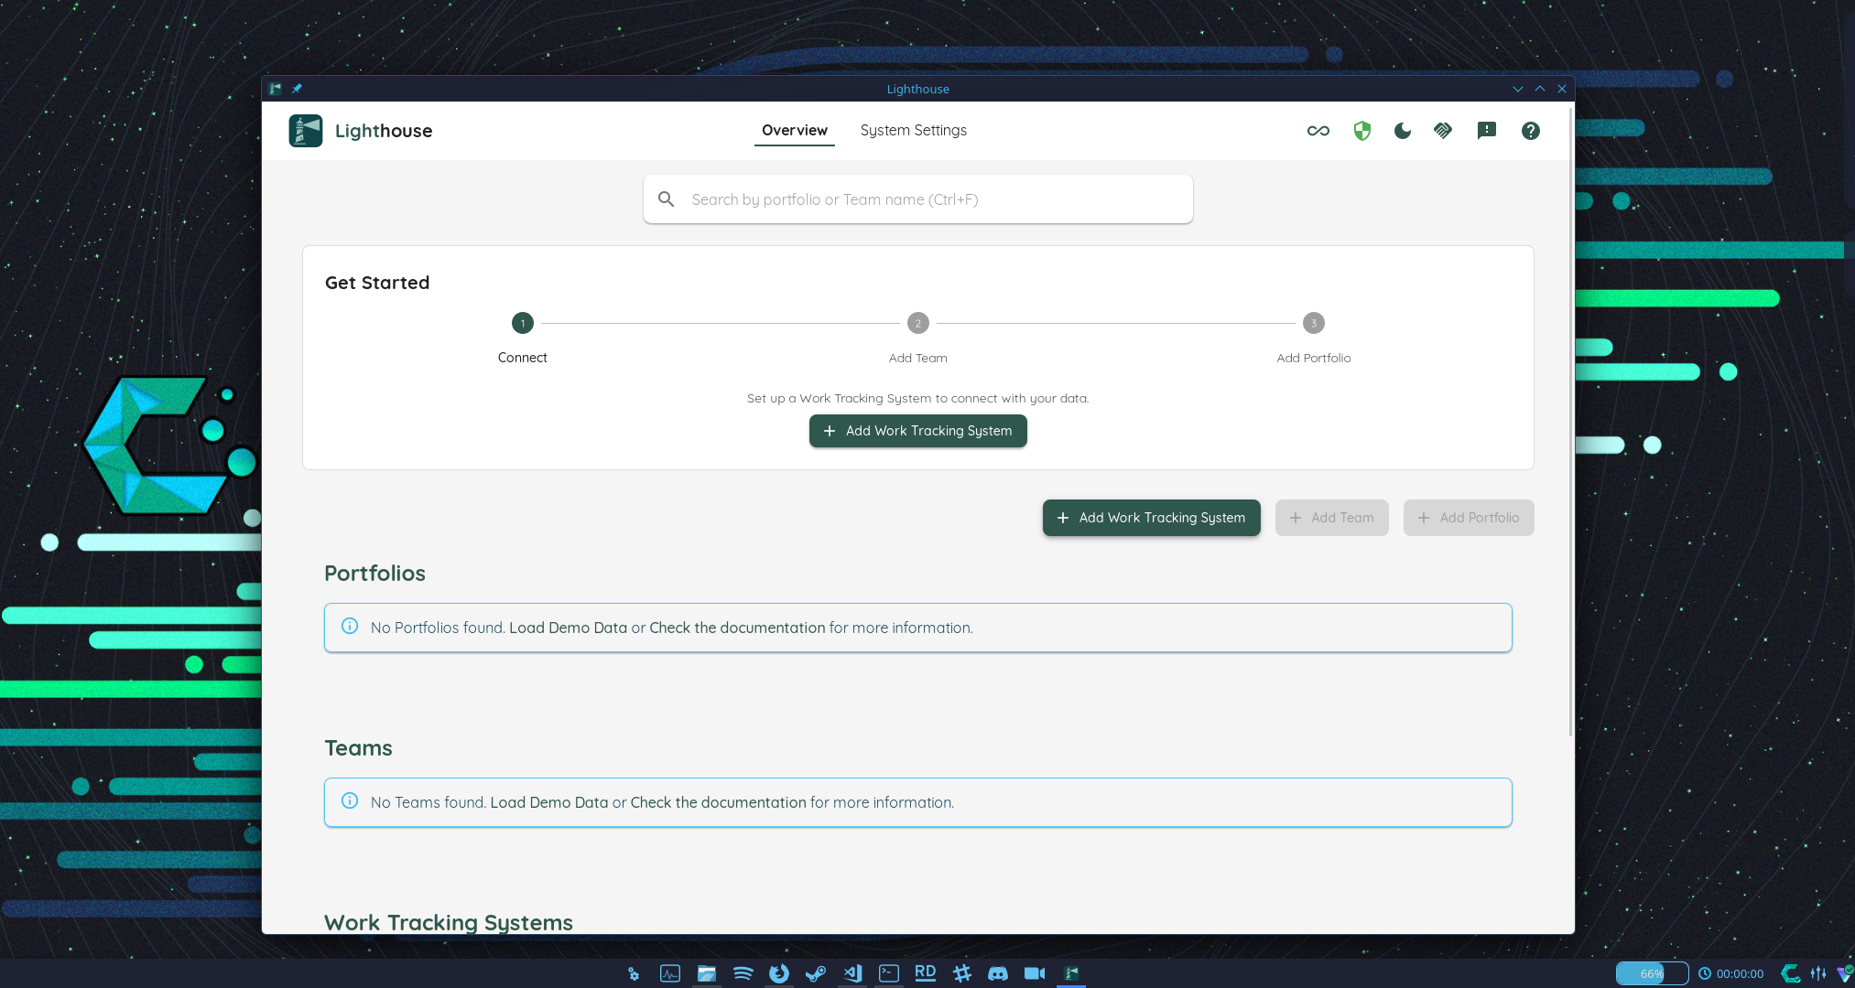This screenshot has height=988, width=1855.
Task: Click Load Demo Data in the Teams notice
Action: [x=549, y=802]
